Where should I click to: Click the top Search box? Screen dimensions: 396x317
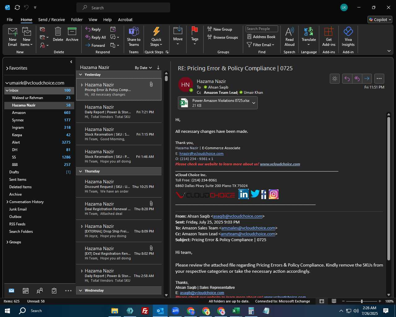[x=123, y=8]
